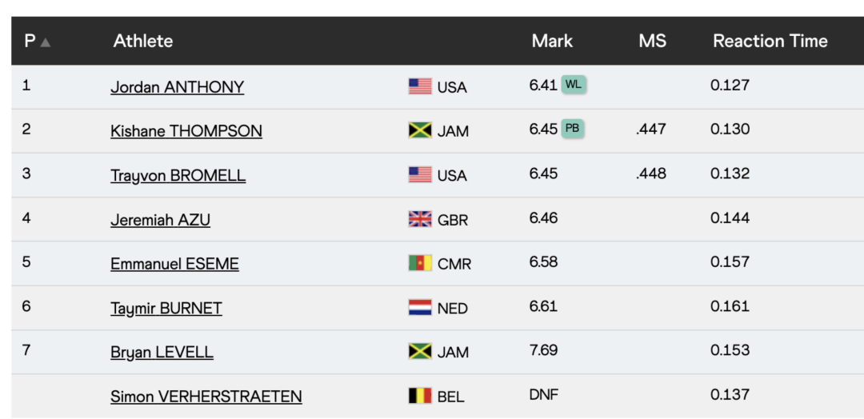
Task: Click the USA flag beside Jordan Anthony
Action: pos(420,86)
